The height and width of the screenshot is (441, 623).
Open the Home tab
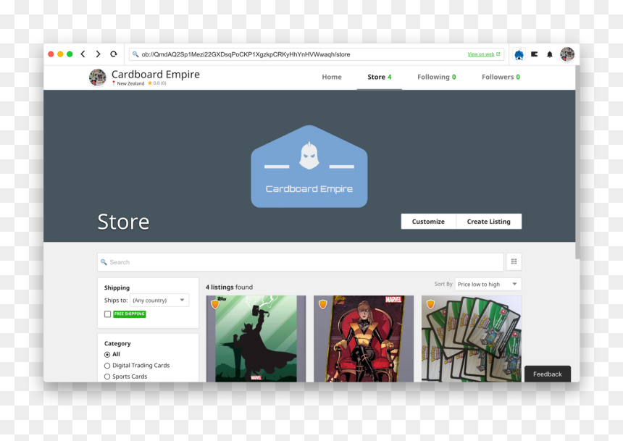pos(332,77)
